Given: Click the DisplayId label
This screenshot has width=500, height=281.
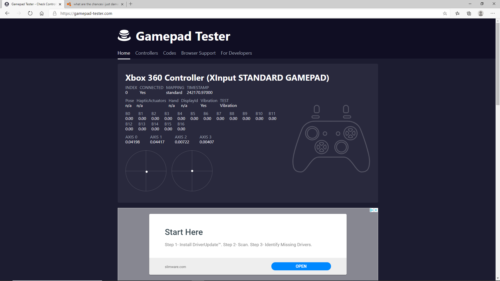Looking at the screenshot, I should click(x=189, y=101).
